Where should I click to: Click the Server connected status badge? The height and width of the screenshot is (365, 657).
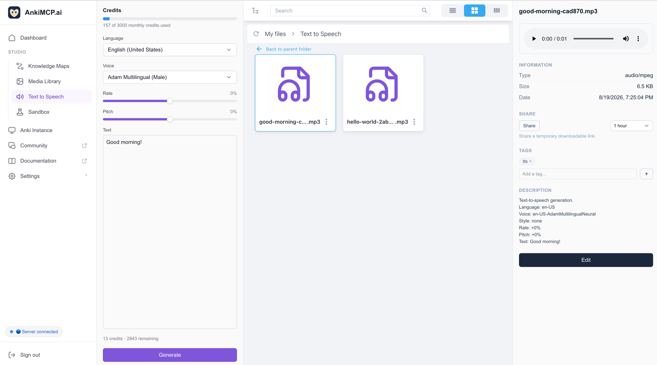point(34,331)
